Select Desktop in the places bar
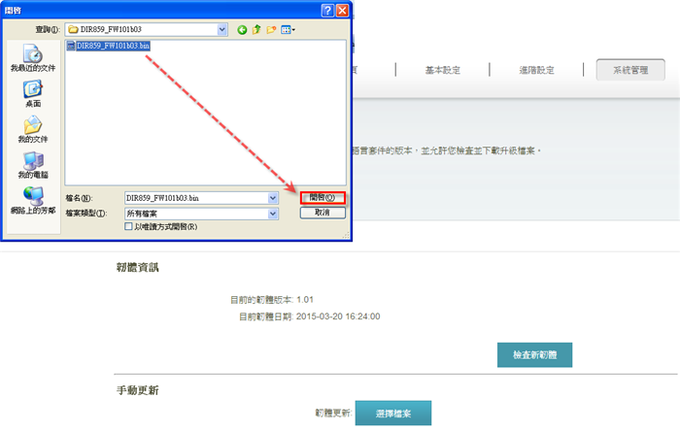 point(33,92)
